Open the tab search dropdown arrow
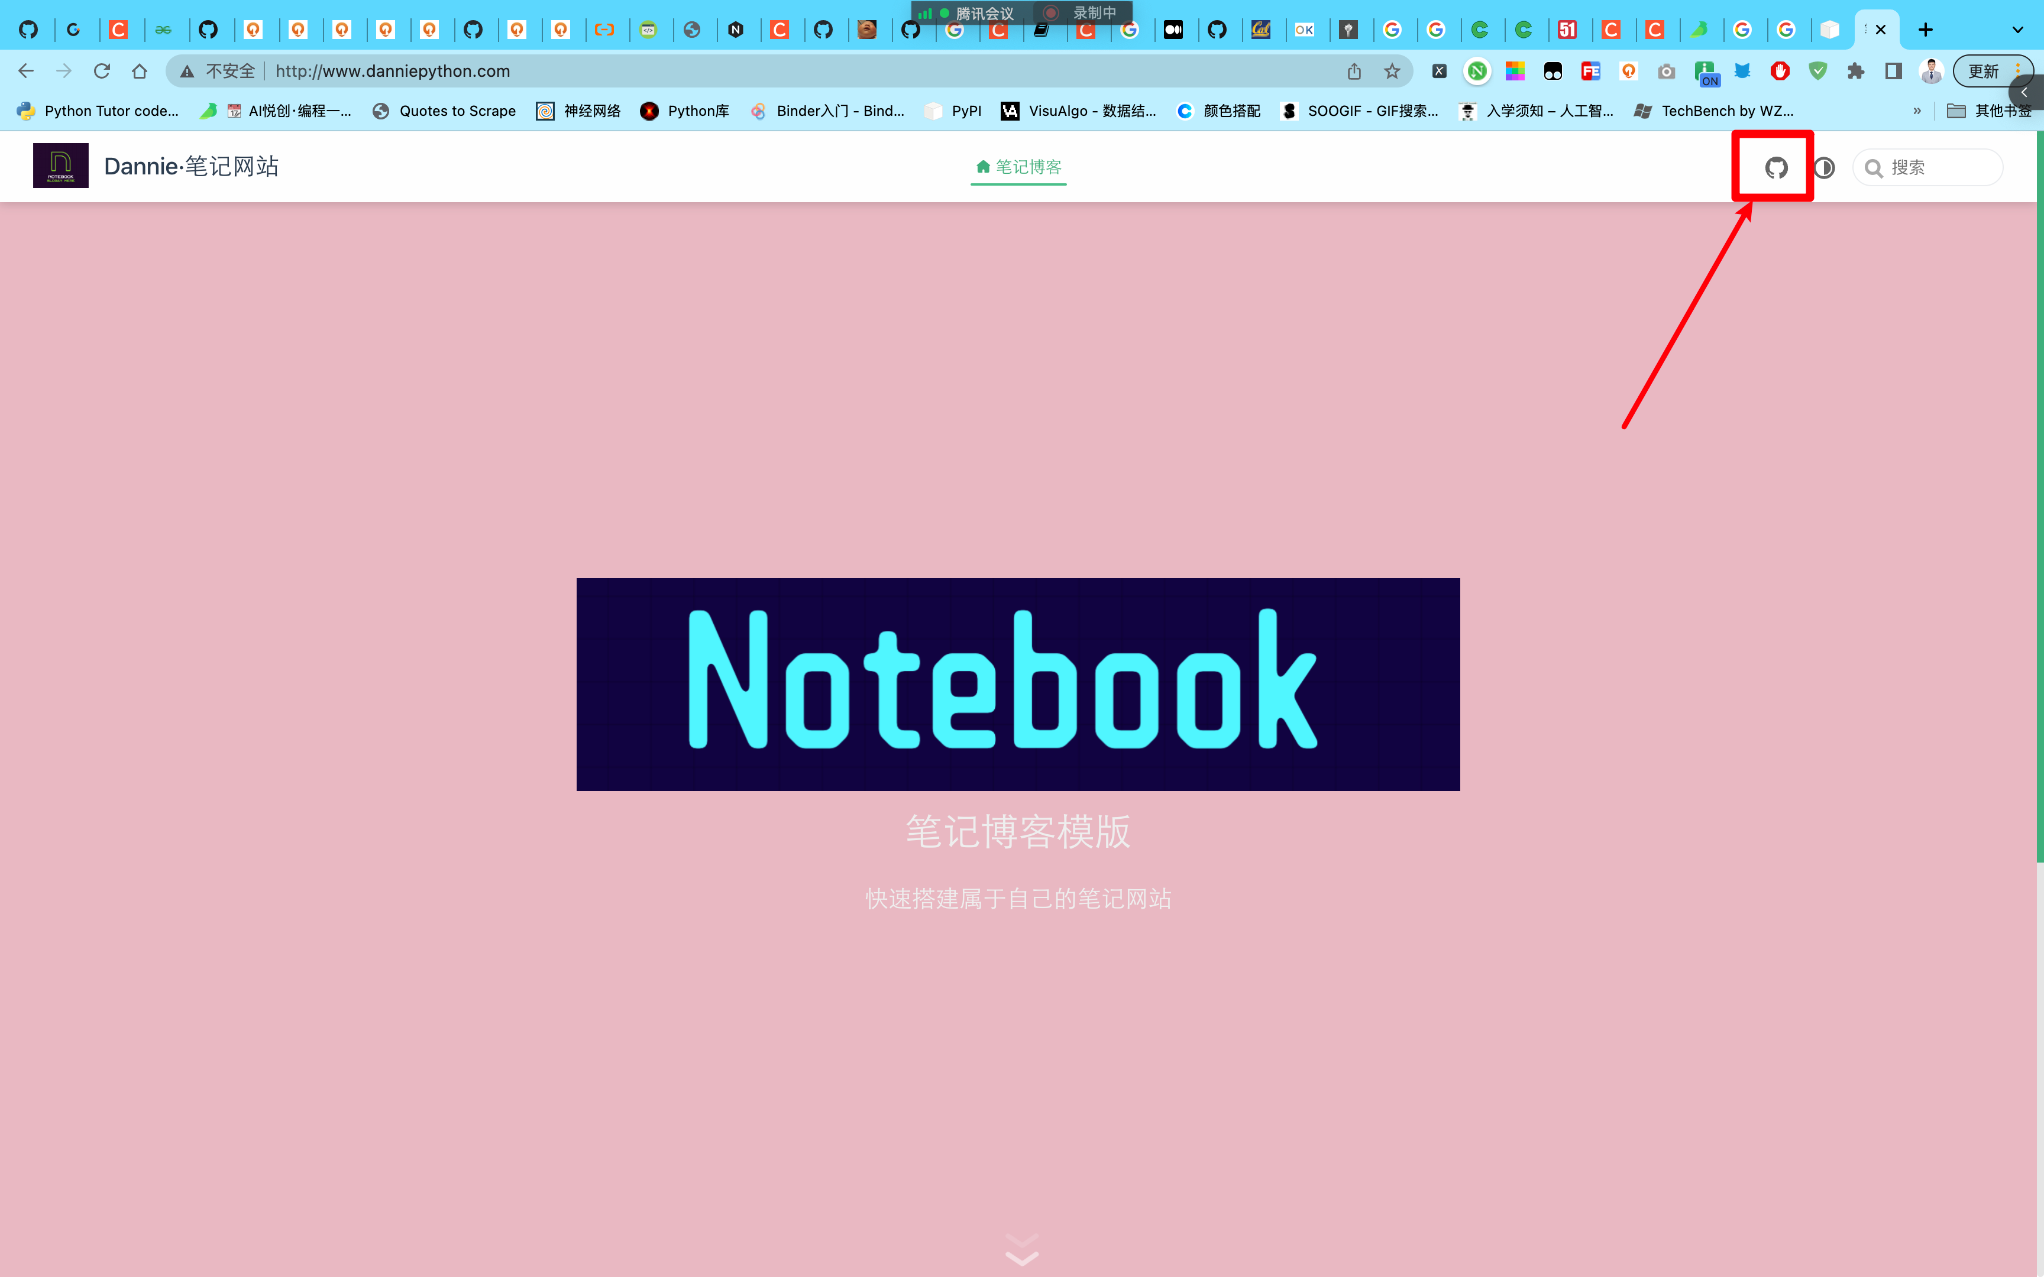Viewport: 2044px width, 1277px height. click(x=2017, y=30)
